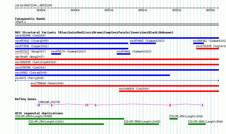Click the UCSC segmental duplications track title
The image size is (226, 134).
click(39, 113)
